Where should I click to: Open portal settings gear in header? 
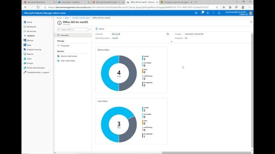pyautogui.click(x=208, y=13)
